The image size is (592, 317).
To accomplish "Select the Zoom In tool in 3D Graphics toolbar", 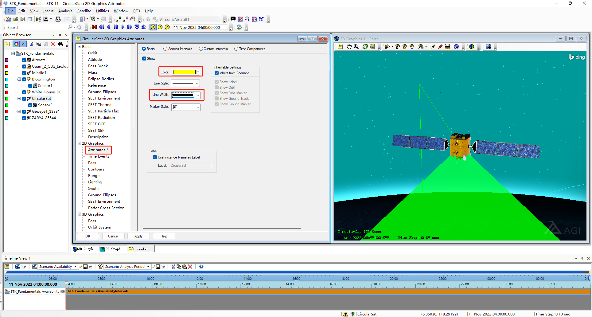I will click(x=356, y=47).
